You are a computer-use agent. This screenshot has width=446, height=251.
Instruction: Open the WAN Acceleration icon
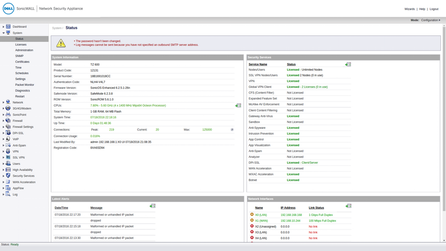(8, 182)
